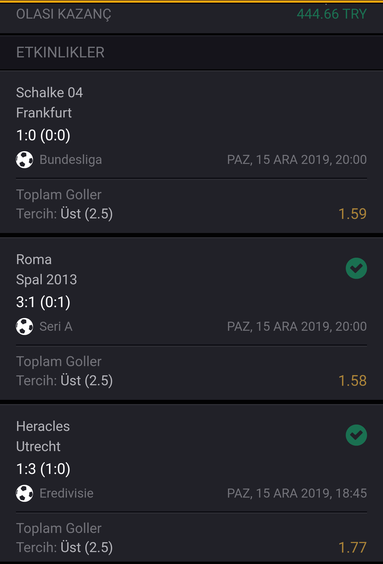Select the Schalke 04 team name
The width and height of the screenshot is (383, 564).
tap(49, 93)
